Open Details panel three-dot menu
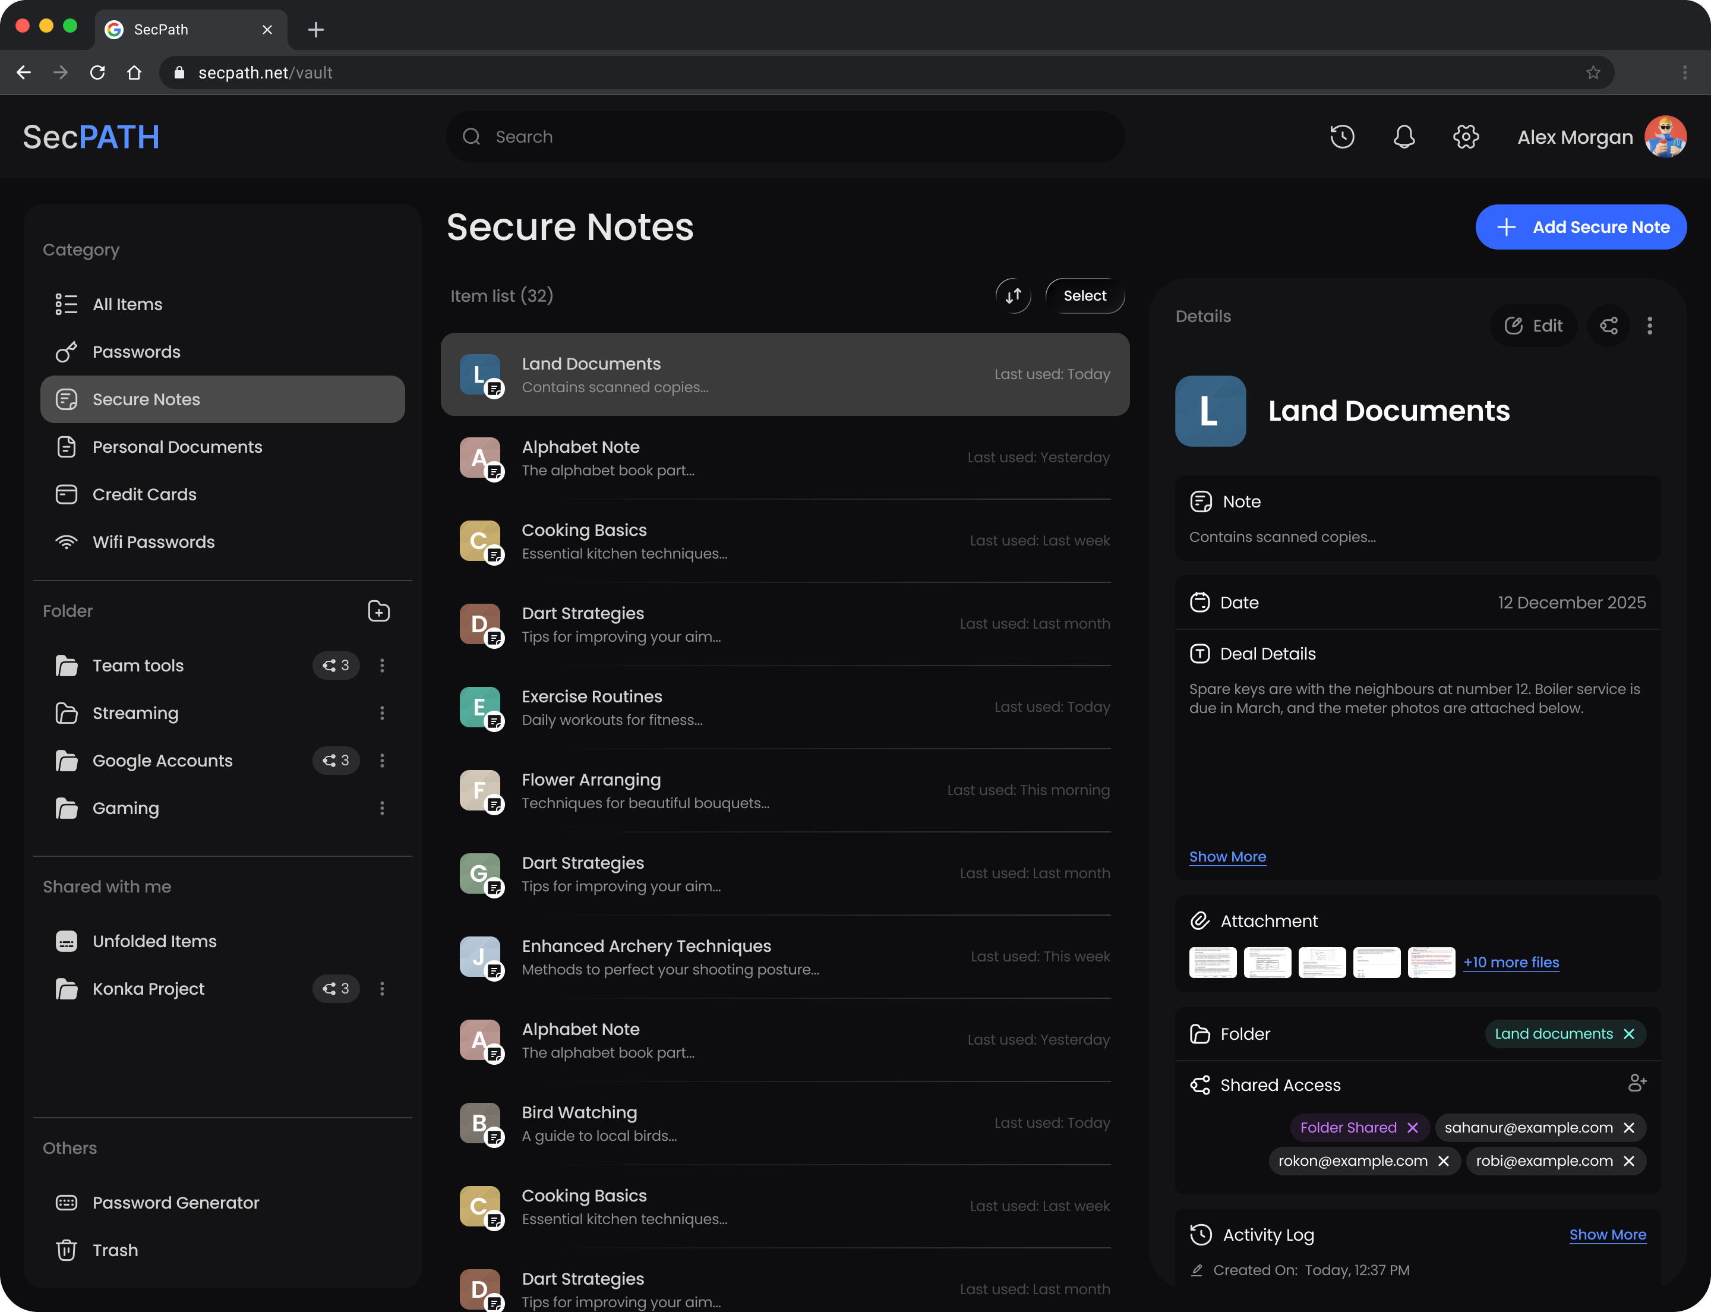This screenshot has height=1312, width=1711. point(1649,326)
